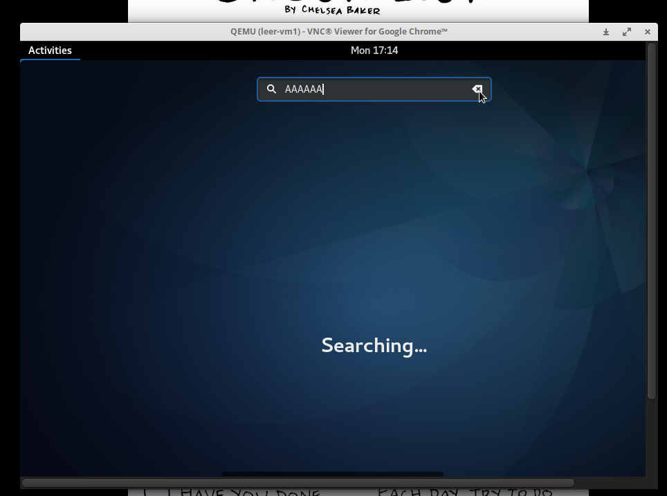
Task: Click the empty top bar right of the clock
Action: [x=519, y=50]
